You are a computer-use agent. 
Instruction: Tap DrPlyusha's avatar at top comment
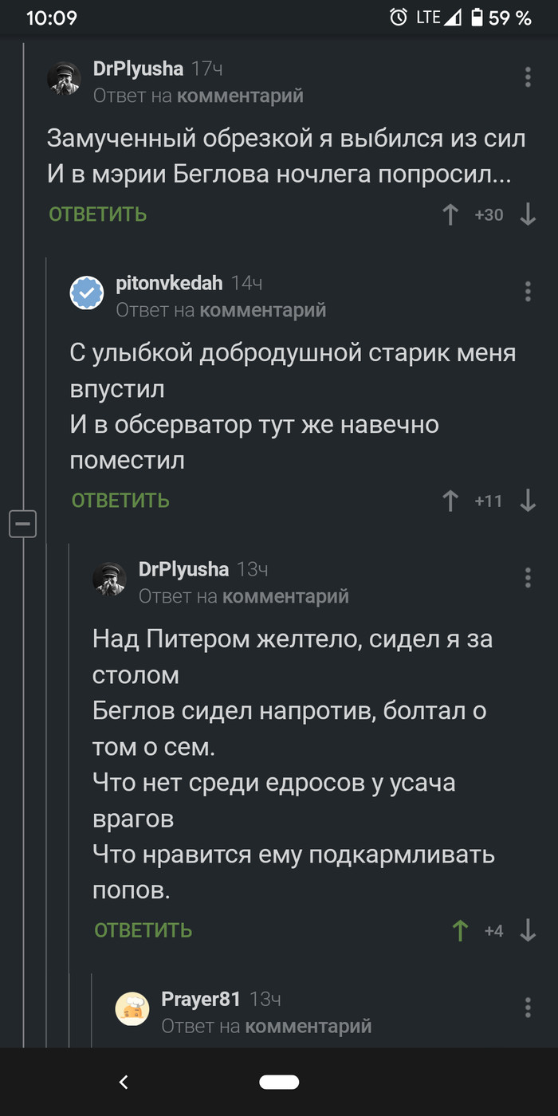[64, 79]
